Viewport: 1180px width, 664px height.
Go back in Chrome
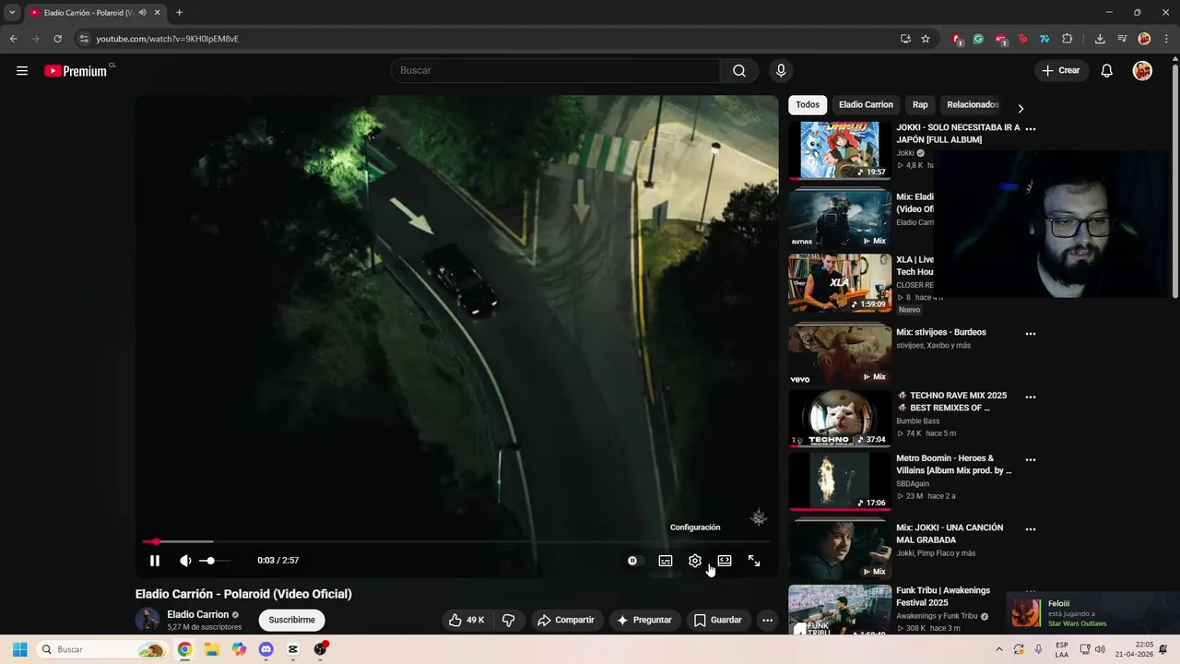(x=13, y=39)
